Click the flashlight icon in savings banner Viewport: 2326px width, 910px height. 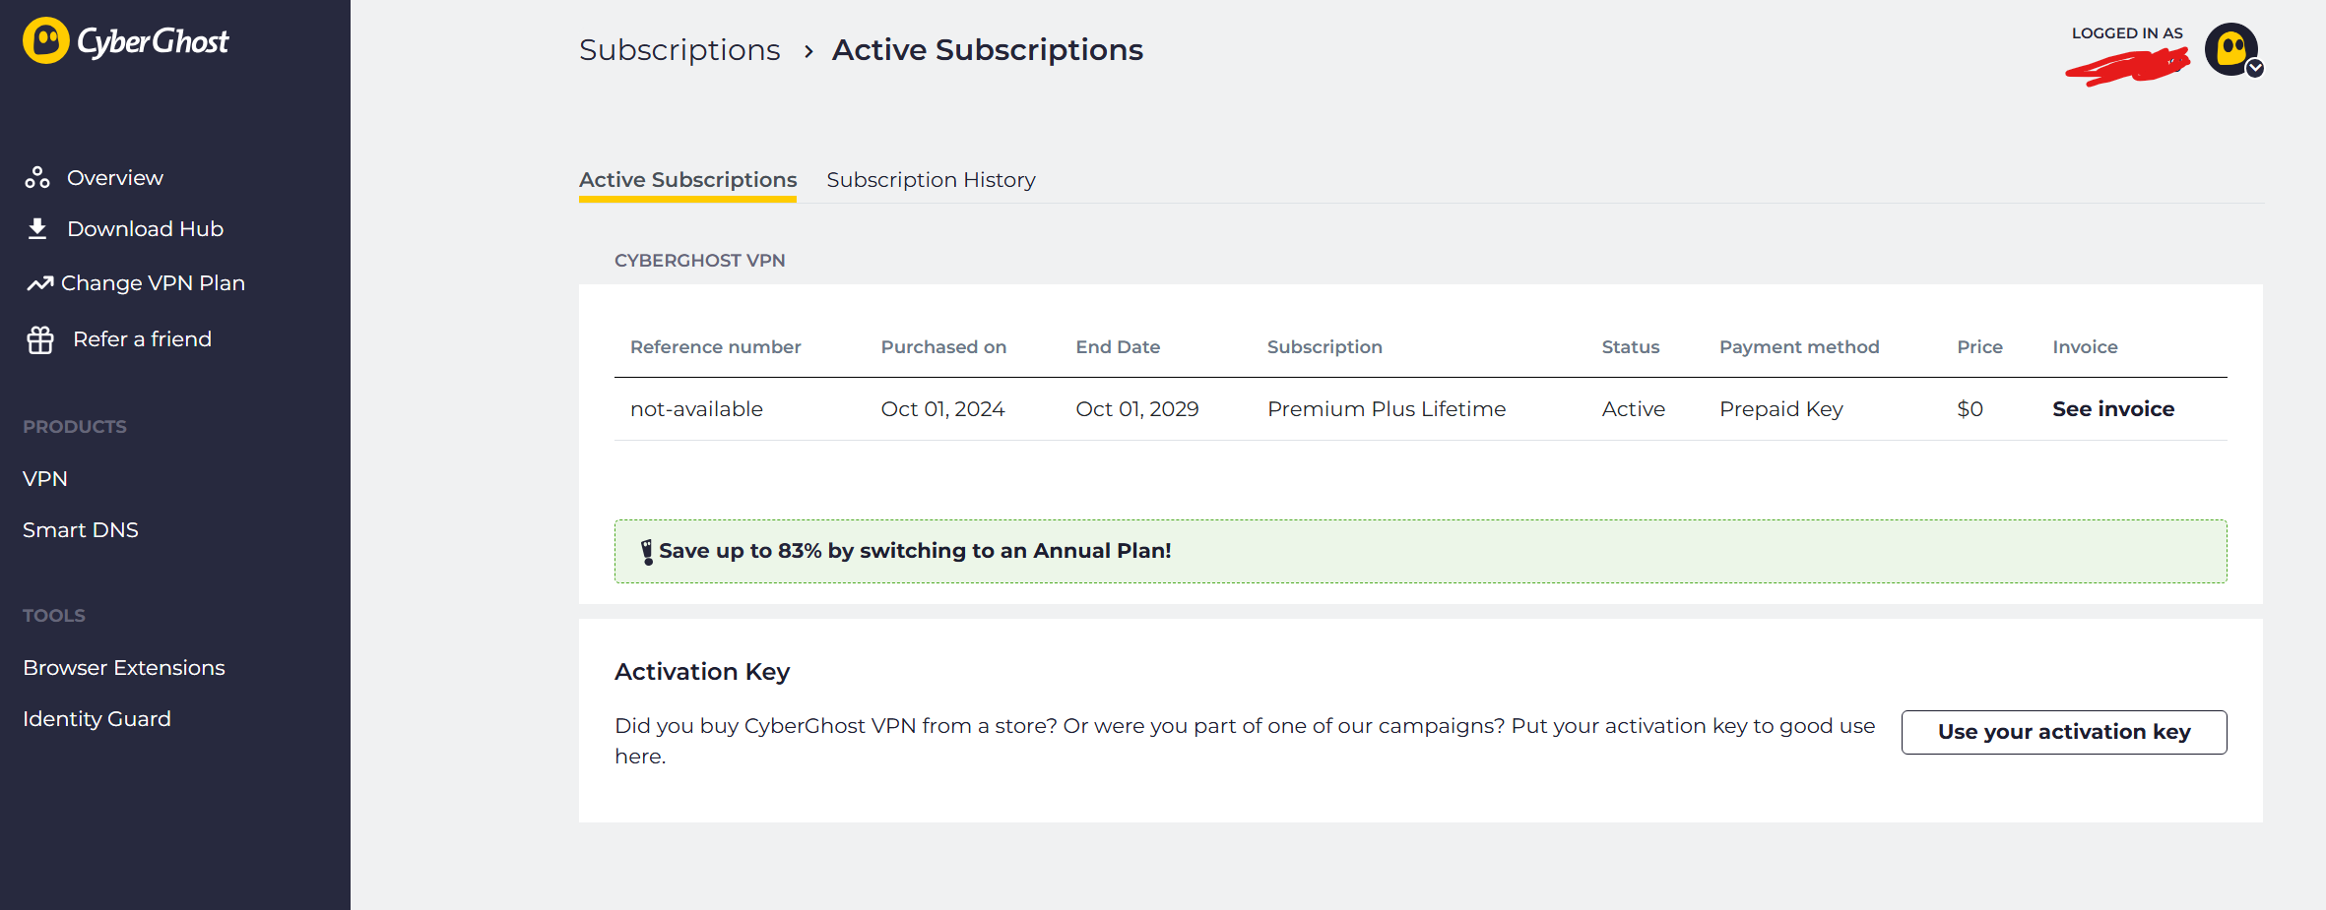(647, 552)
